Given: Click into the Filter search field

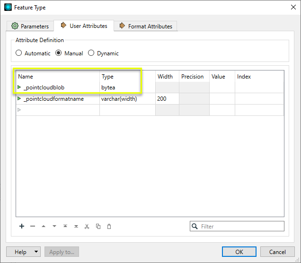Looking at the screenshot, I should 241,226.
